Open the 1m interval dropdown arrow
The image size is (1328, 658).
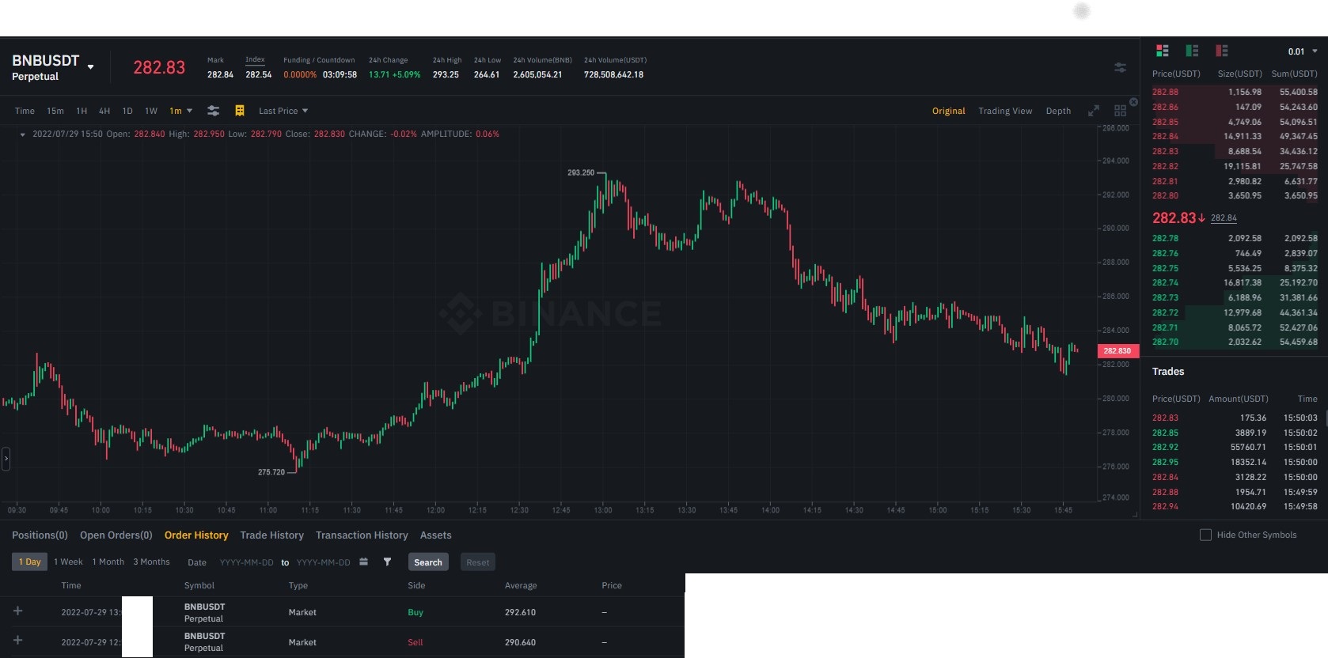pyautogui.click(x=189, y=111)
